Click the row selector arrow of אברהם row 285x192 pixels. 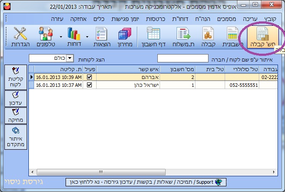tap(31, 77)
